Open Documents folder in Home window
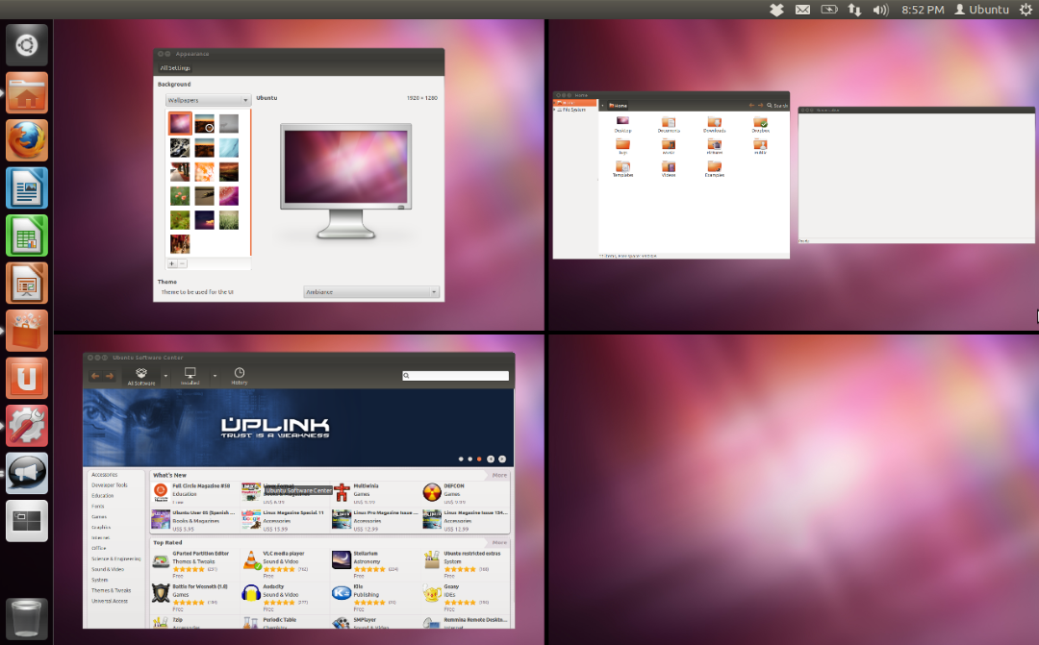The image size is (1039, 645). [x=669, y=124]
